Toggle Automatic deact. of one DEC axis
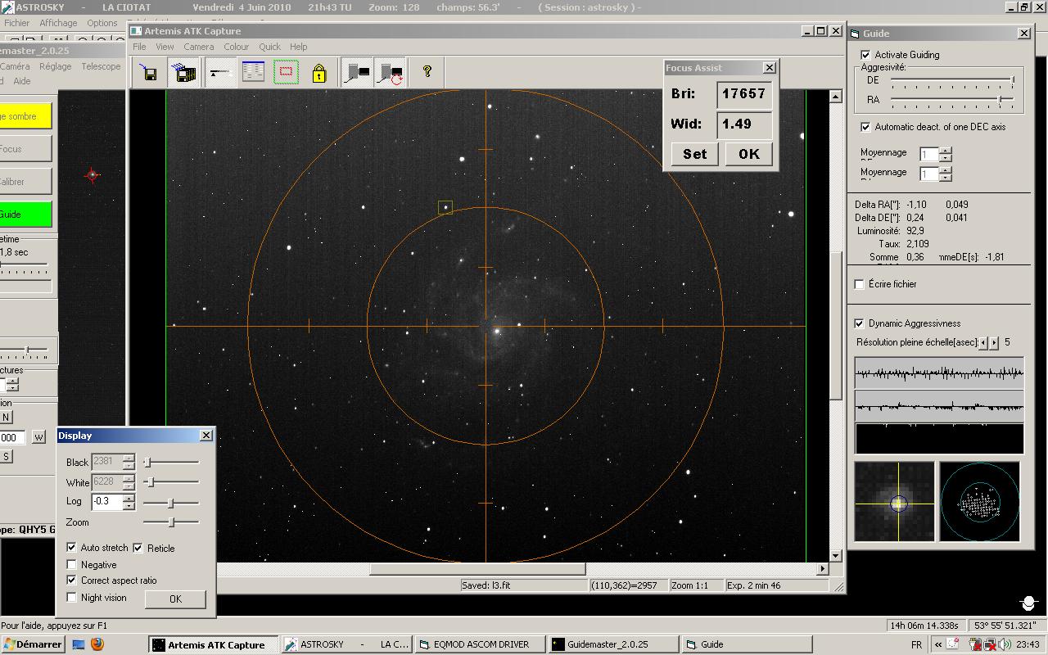The width and height of the screenshot is (1048, 655). (865, 127)
